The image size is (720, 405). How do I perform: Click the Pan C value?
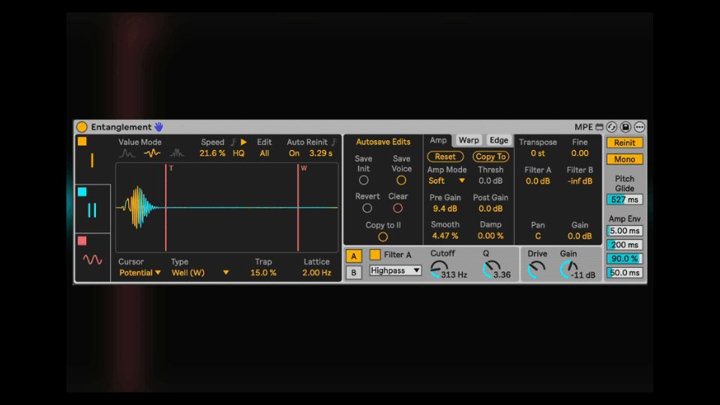tap(538, 236)
